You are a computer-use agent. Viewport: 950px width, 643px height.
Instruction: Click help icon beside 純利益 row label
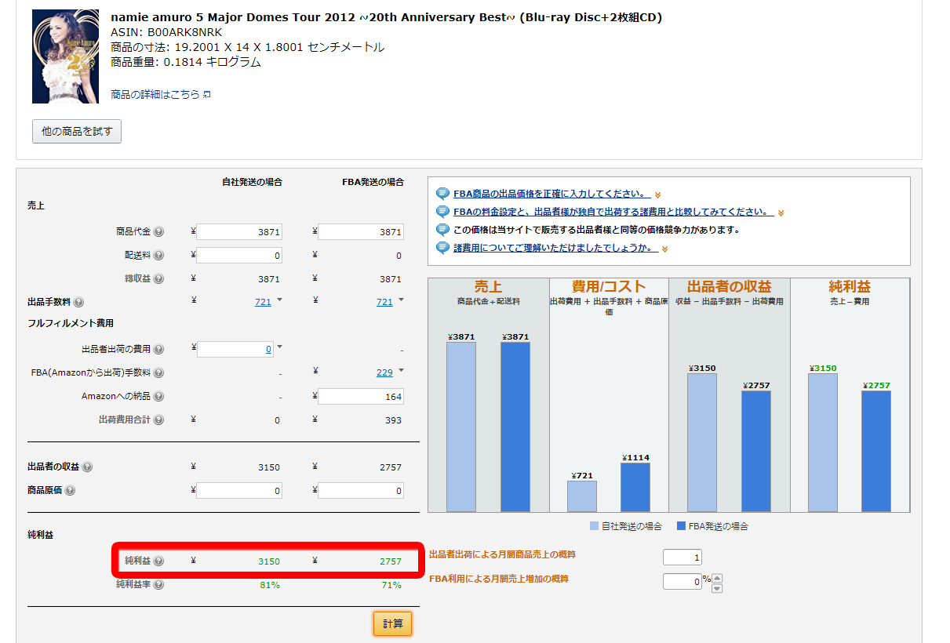(158, 561)
